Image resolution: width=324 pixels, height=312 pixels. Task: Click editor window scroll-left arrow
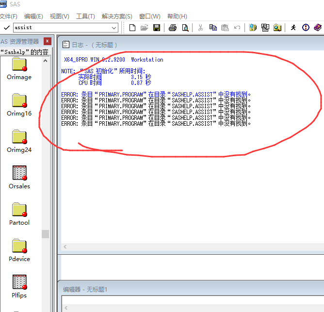(66, 308)
